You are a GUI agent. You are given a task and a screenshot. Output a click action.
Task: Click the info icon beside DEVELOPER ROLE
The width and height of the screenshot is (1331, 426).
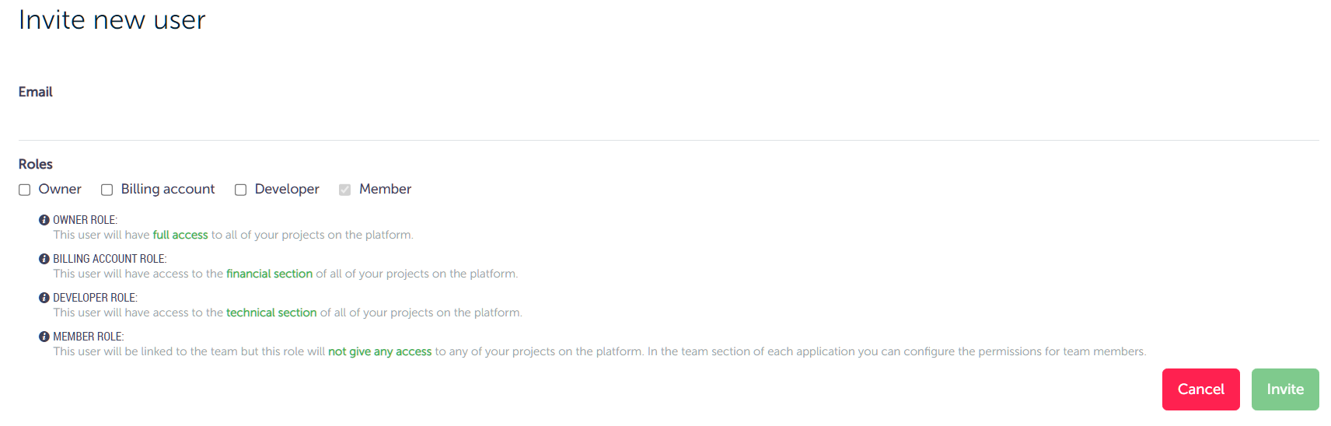tap(44, 298)
